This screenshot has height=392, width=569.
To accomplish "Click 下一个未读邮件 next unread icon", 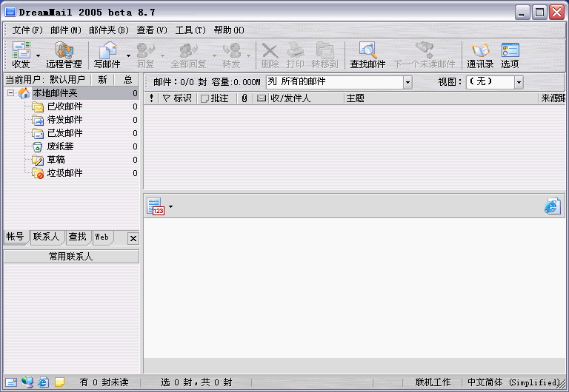I will point(424,55).
